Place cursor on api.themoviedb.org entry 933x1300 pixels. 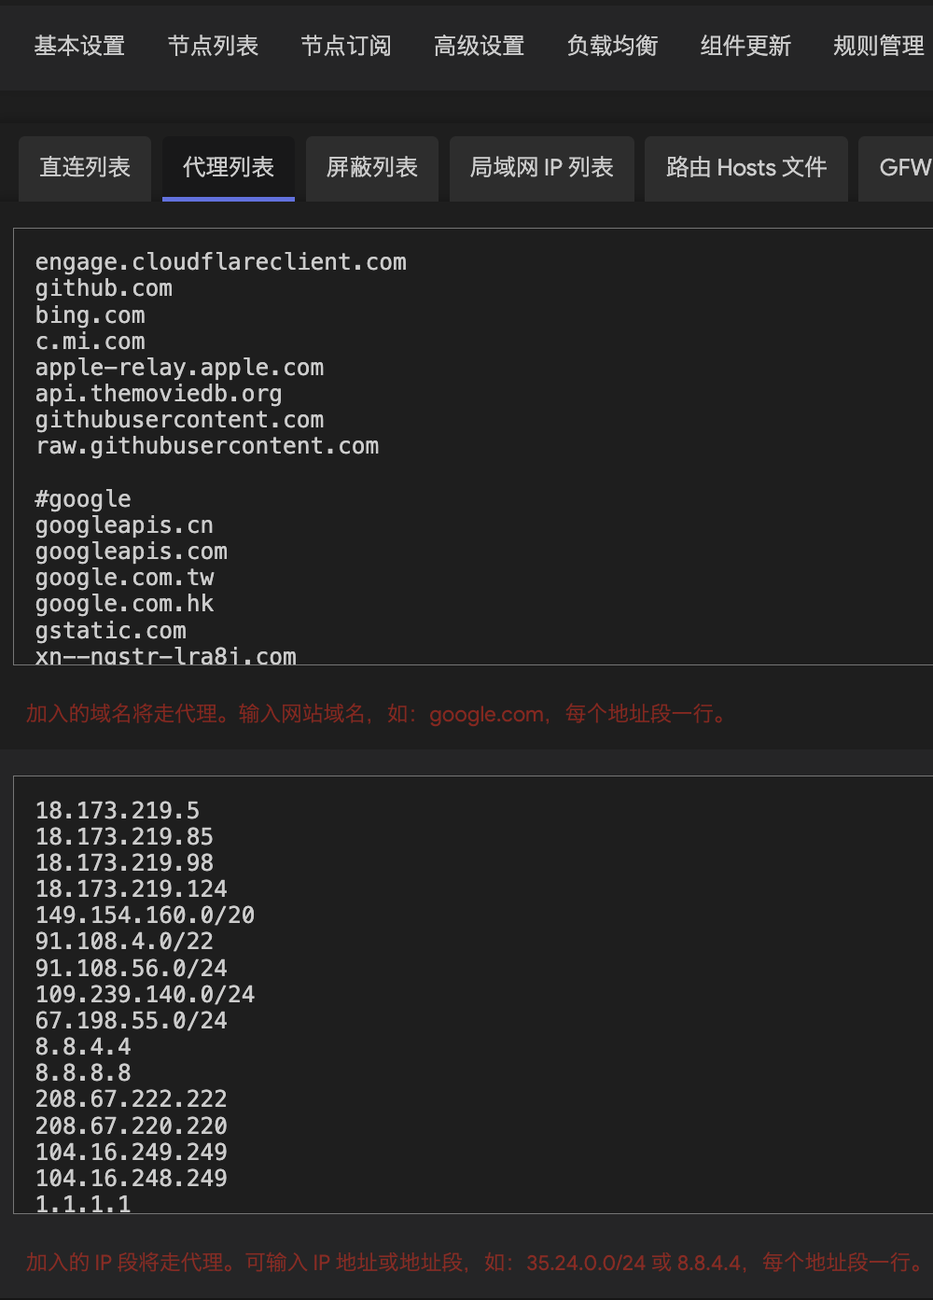click(159, 394)
